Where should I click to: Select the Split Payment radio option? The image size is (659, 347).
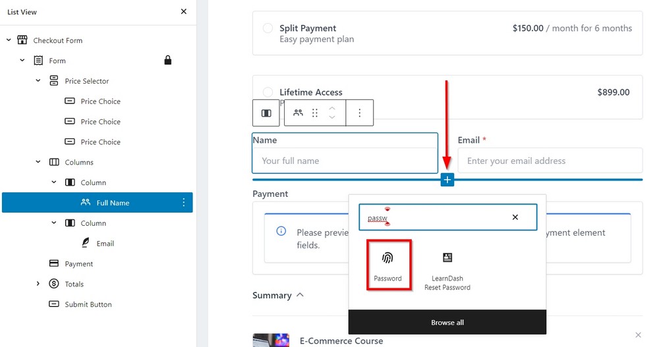268,28
